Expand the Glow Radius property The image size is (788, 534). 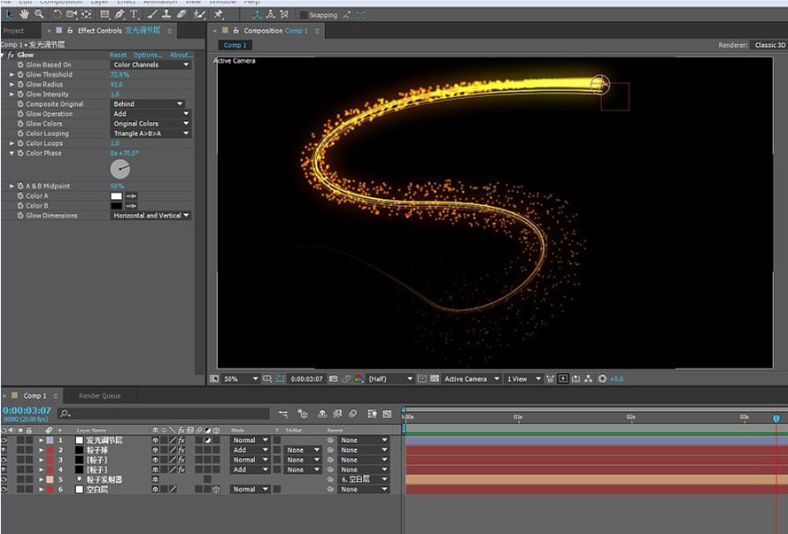click(x=12, y=84)
